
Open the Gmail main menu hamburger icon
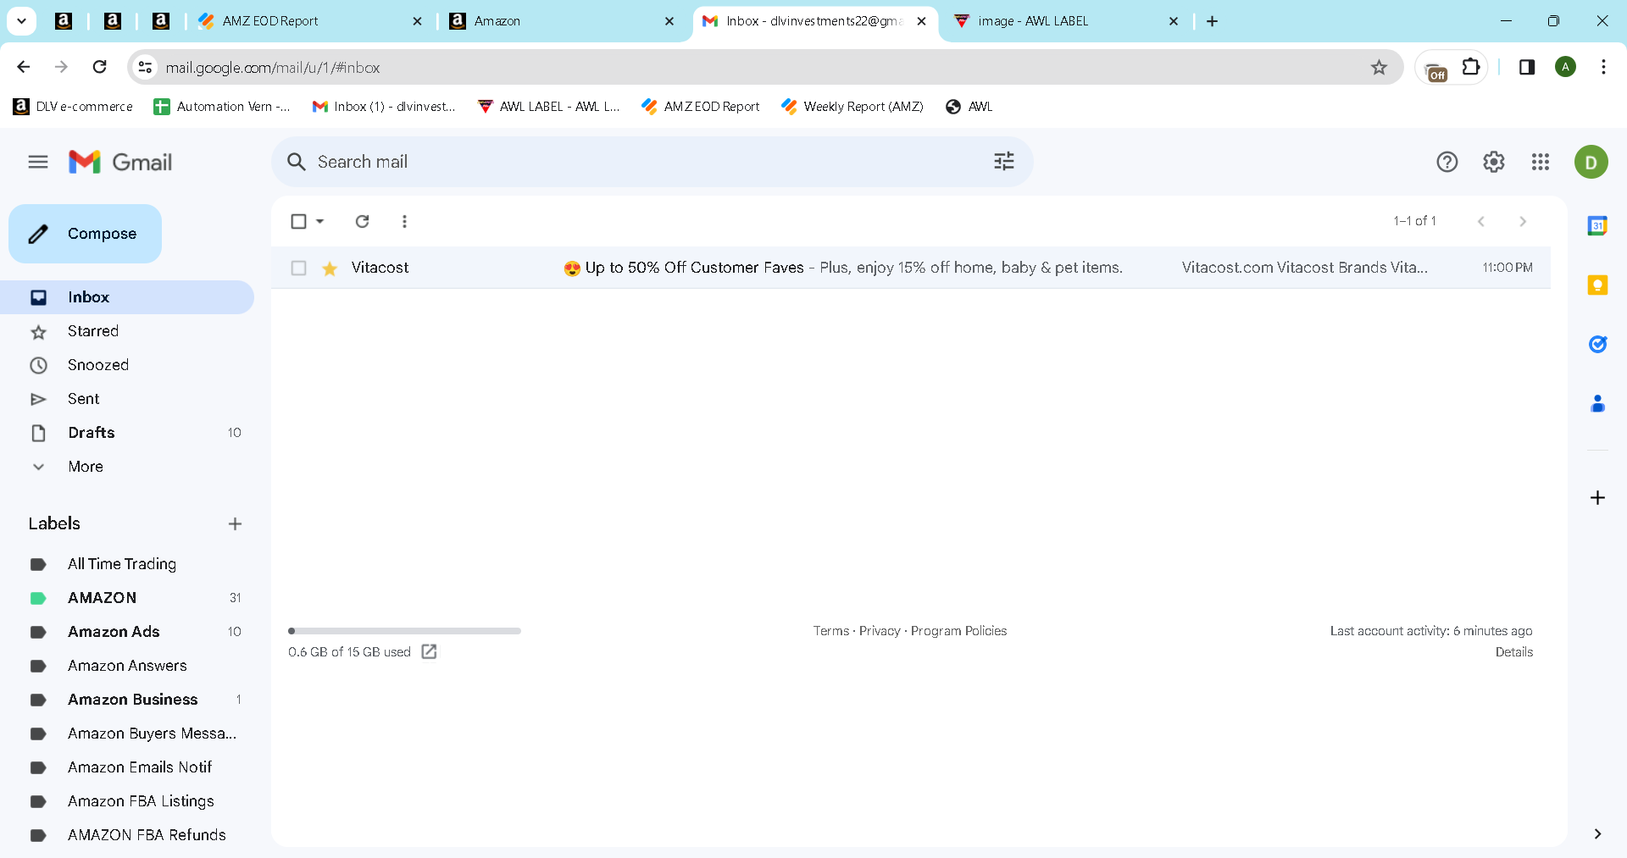(38, 162)
